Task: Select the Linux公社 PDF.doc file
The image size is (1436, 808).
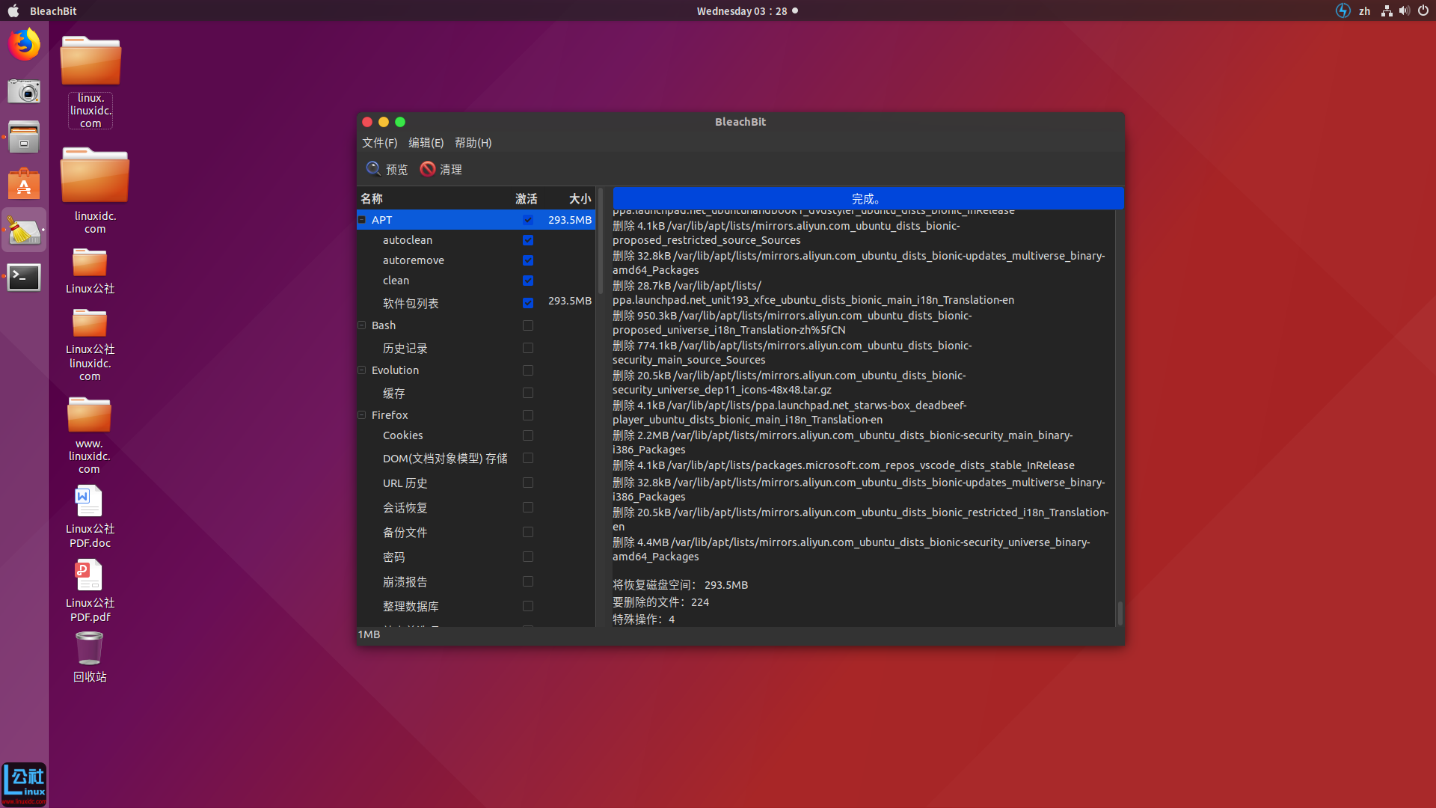Action: click(x=90, y=517)
